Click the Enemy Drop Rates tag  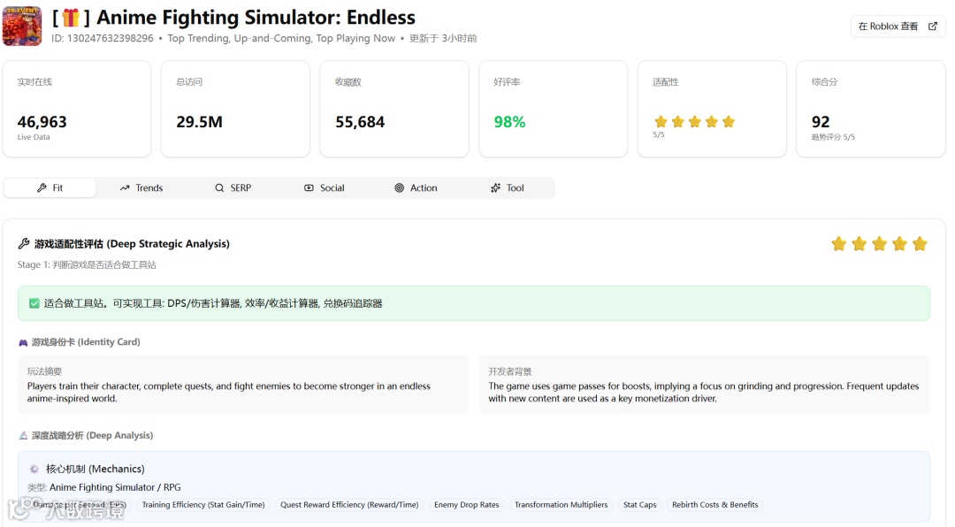click(467, 505)
